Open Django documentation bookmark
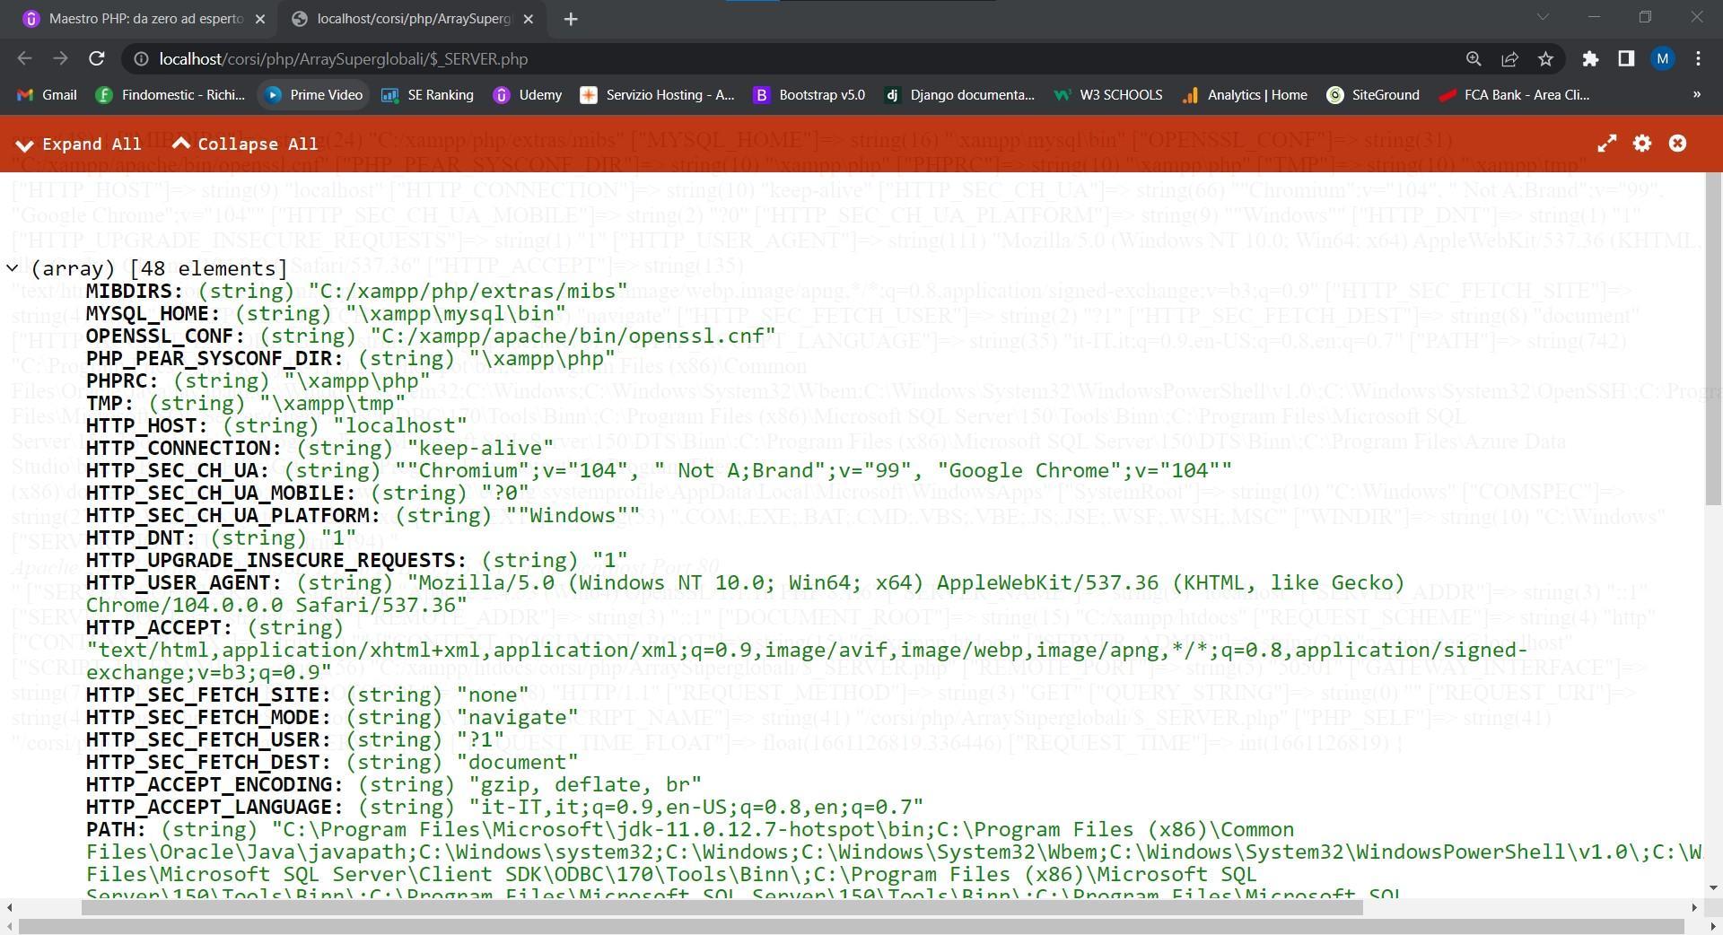The image size is (1723, 935). pos(959,95)
